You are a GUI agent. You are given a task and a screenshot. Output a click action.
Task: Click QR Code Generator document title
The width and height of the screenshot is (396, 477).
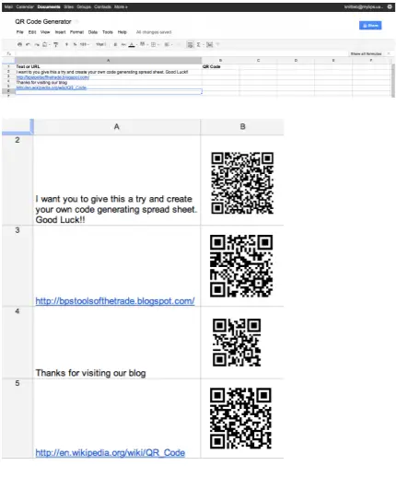[43, 21]
